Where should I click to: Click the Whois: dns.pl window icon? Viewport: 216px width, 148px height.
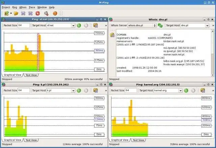[x=111, y=20]
